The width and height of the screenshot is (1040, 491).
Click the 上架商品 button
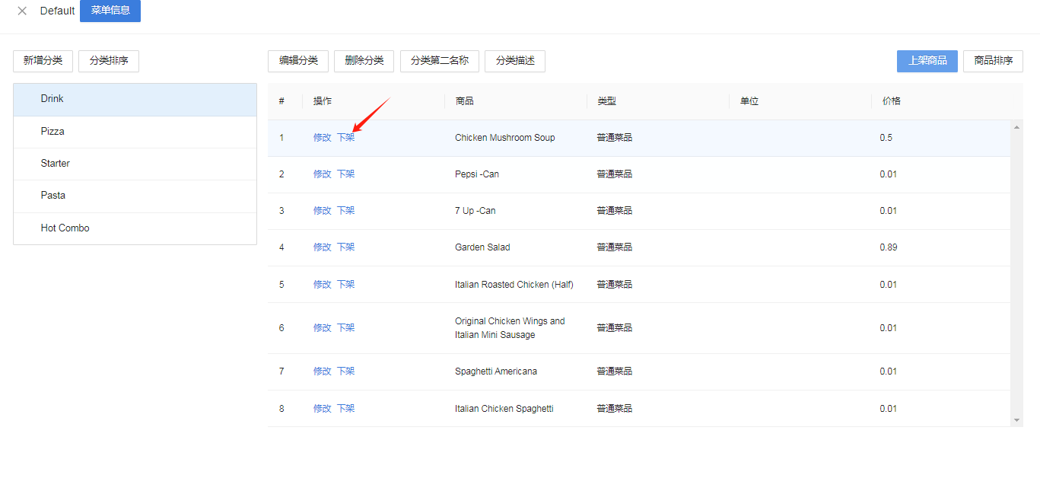(927, 61)
